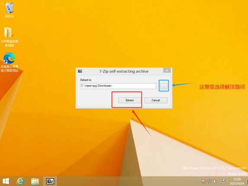Launch Internet Explorer from the taskbar
This screenshot has height=186, width=248.
tap(20, 181)
